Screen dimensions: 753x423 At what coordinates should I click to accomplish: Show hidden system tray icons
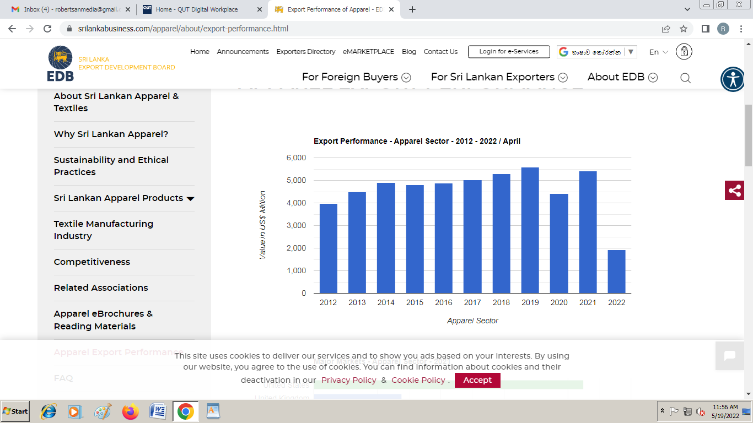point(662,411)
